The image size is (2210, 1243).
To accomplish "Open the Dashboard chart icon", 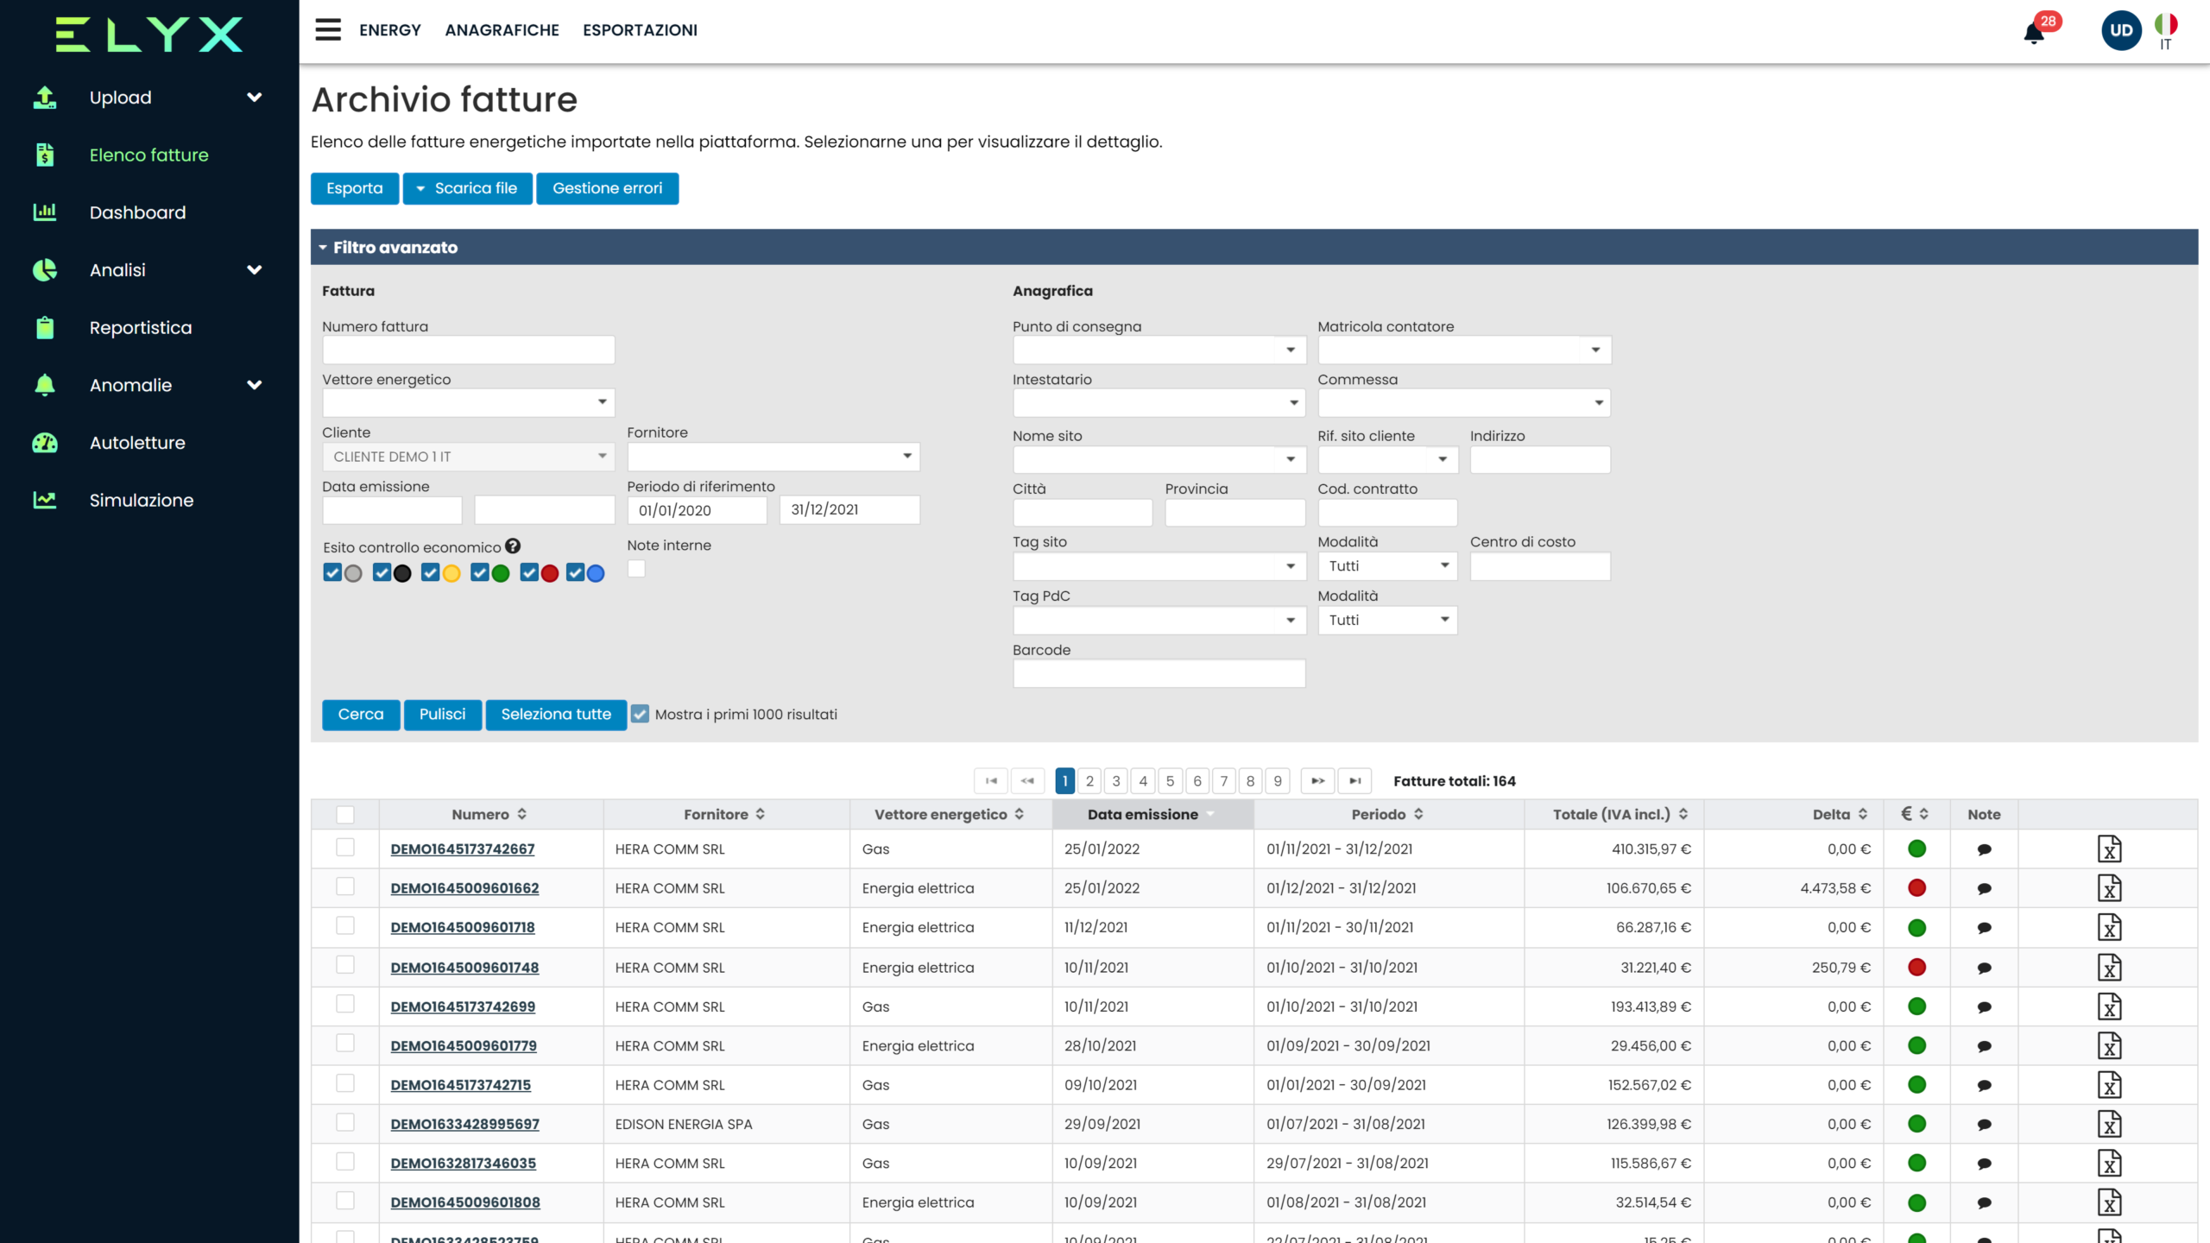I will click(45, 212).
